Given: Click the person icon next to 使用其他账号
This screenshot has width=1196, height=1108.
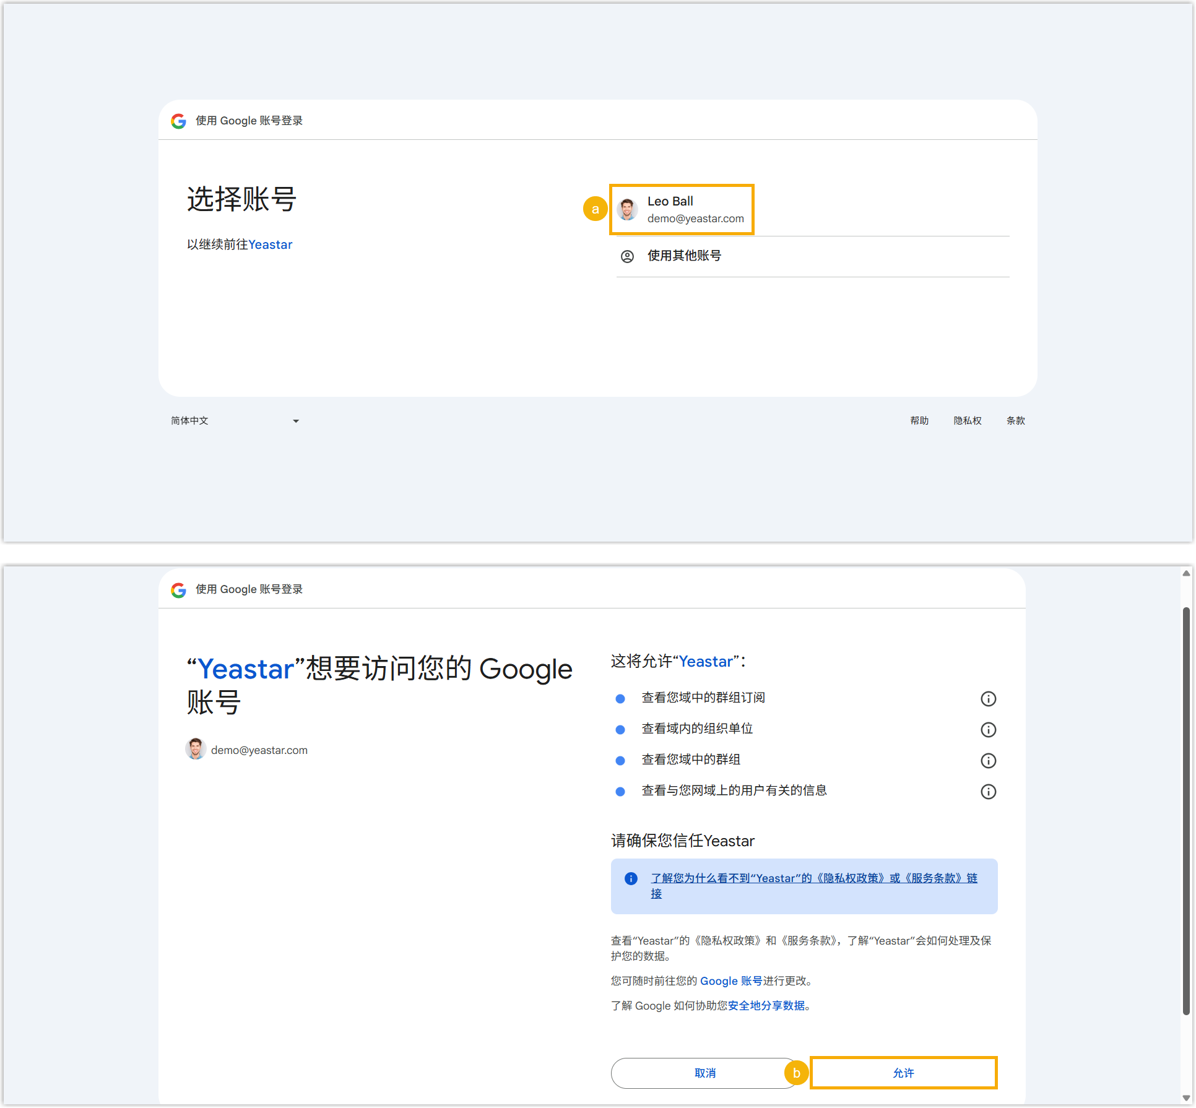Looking at the screenshot, I should pyautogui.click(x=627, y=256).
